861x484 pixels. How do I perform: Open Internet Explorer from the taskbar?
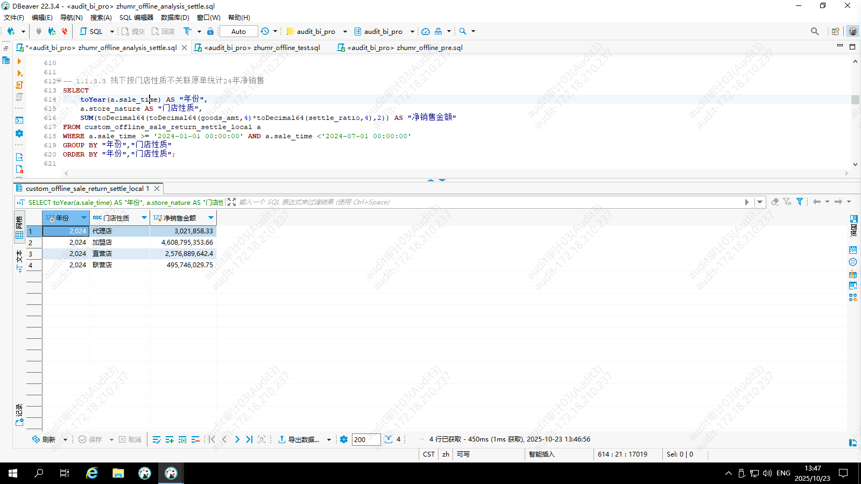pyautogui.click(x=92, y=473)
